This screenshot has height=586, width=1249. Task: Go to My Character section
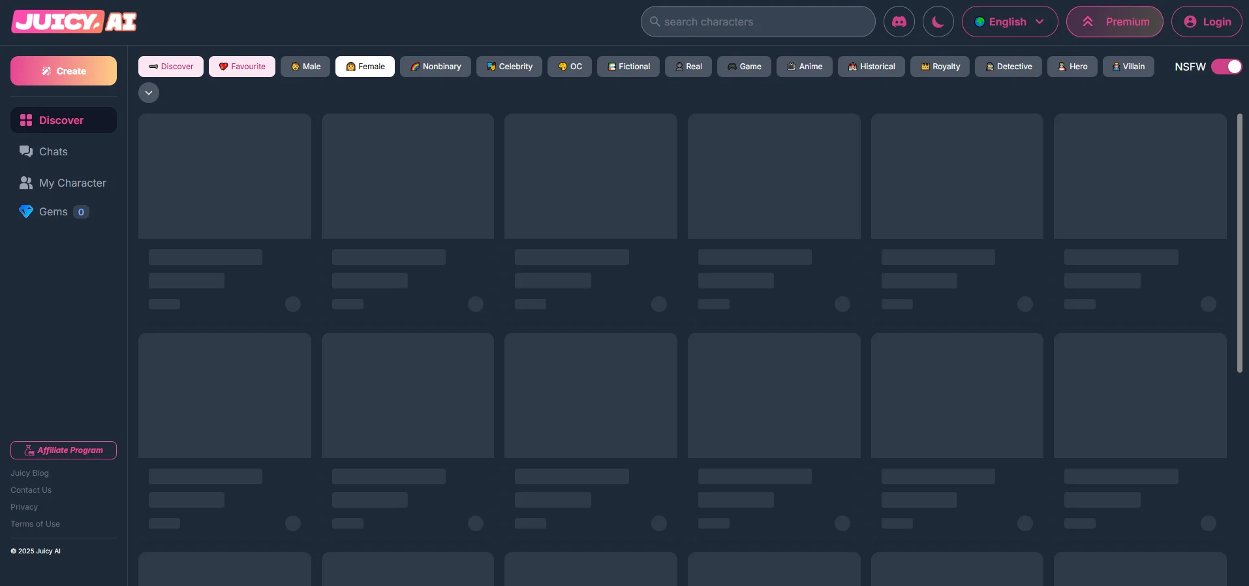[x=72, y=183]
